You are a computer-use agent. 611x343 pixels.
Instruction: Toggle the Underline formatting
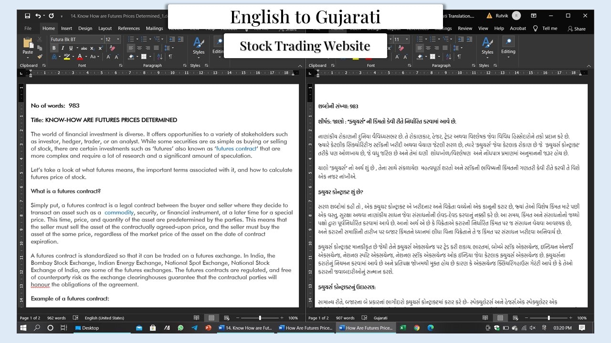coord(71,48)
